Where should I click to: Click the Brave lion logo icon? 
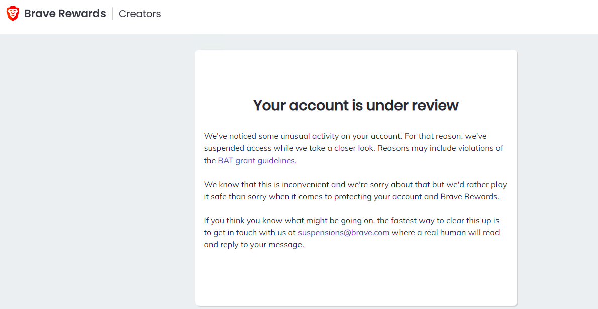[13, 14]
